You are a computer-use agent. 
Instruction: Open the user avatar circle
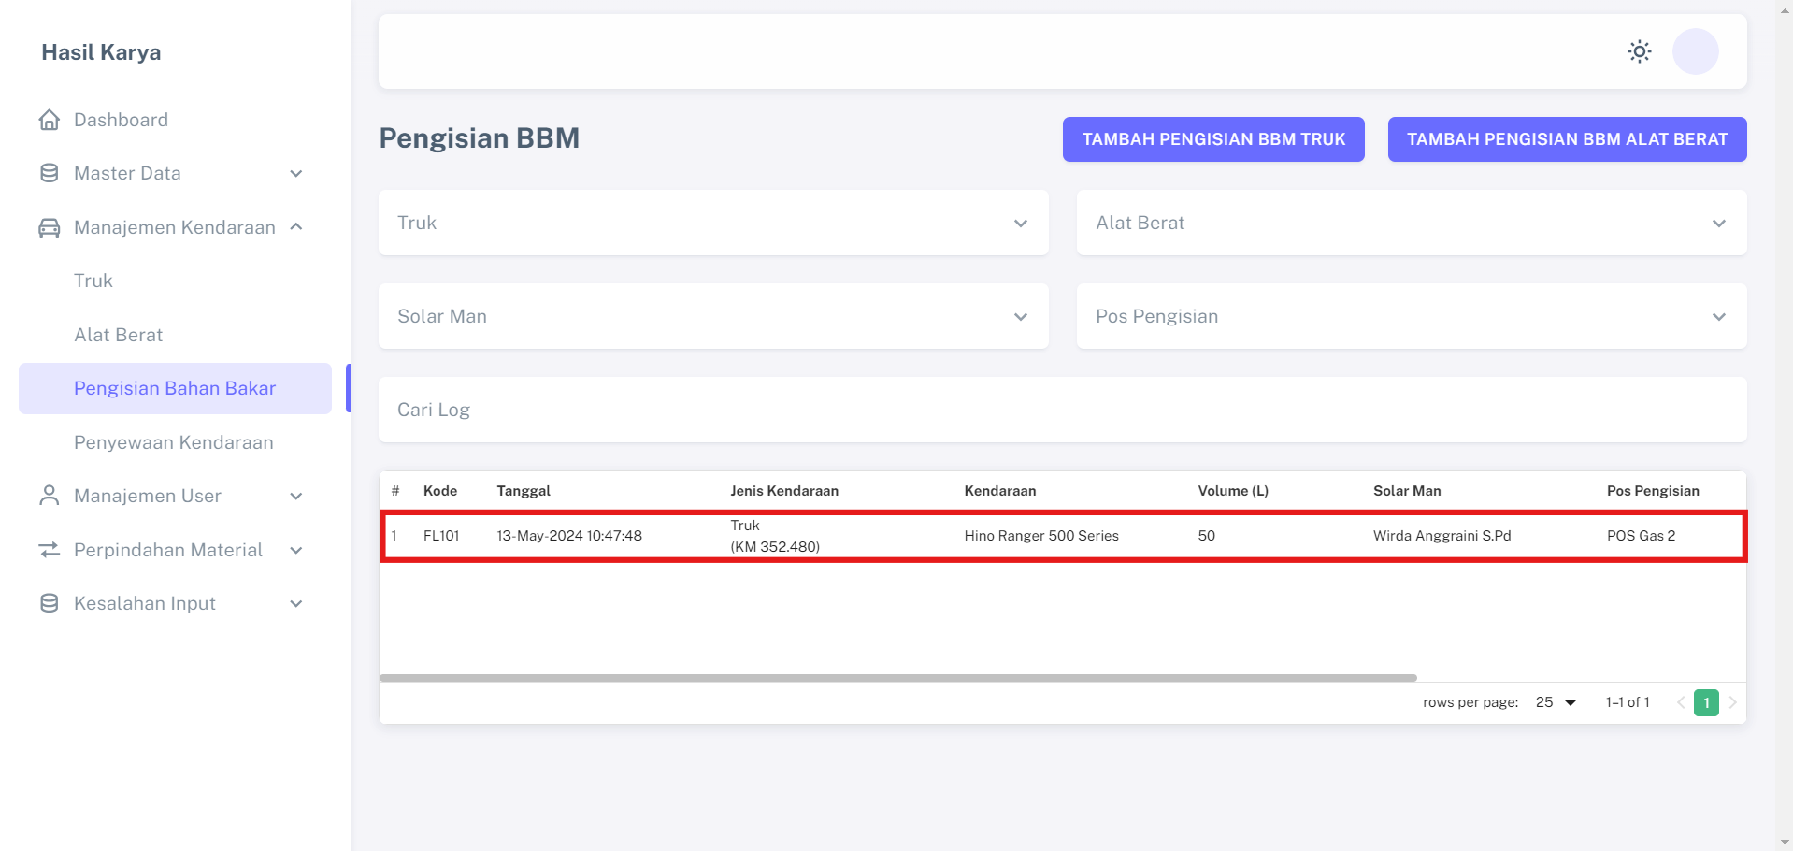(1695, 51)
